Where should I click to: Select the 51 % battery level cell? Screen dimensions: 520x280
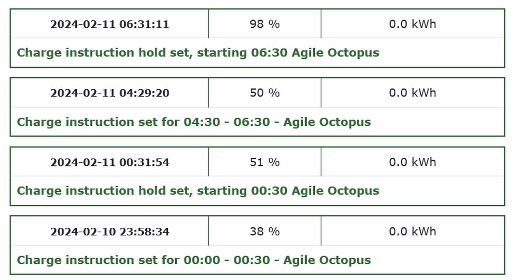(x=265, y=162)
